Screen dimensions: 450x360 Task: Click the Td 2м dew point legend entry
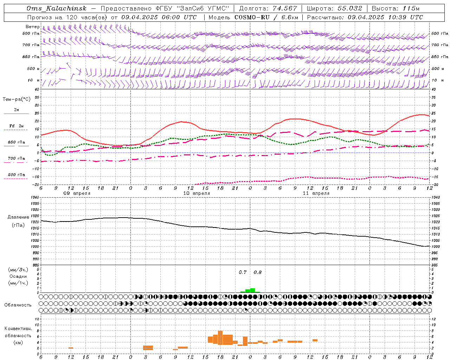click(x=16, y=126)
